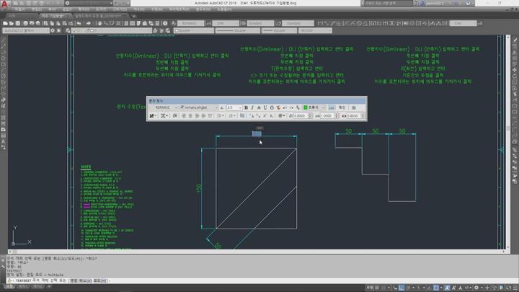Open the Paragraph settings icon
Screen dimensions: 519x292
[x=175, y=116]
